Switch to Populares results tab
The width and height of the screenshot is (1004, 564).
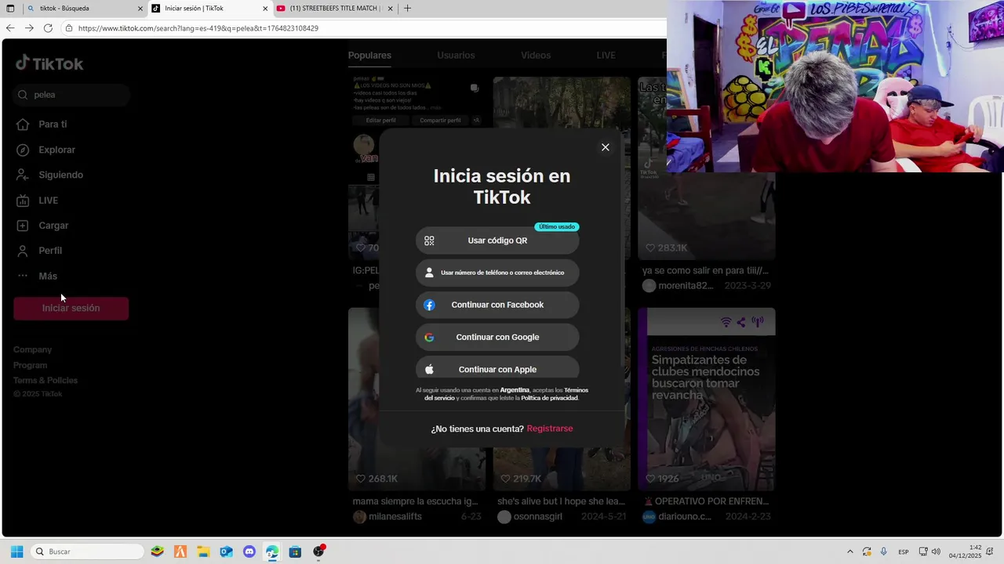click(x=369, y=56)
